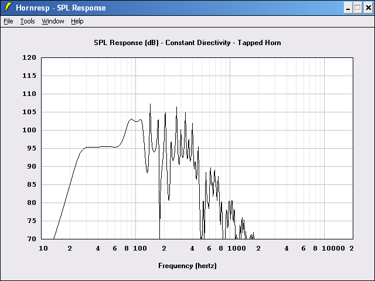Open the Window menu
Viewport: 375px width, 281px height.
tap(53, 21)
